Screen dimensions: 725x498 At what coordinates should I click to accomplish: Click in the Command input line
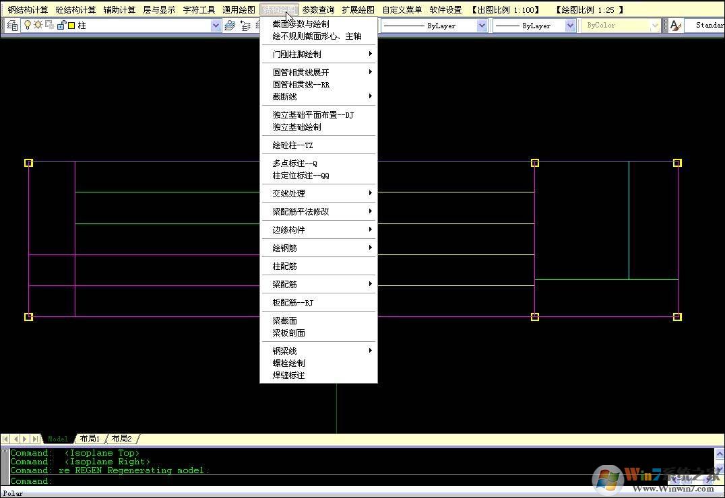[x=337, y=481]
